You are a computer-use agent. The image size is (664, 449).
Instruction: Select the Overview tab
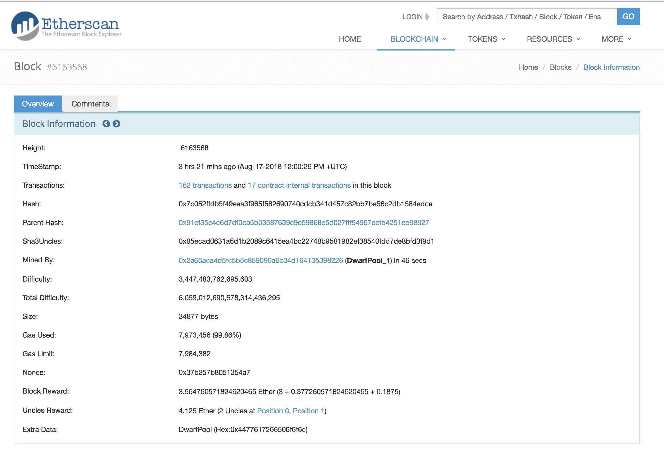[x=38, y=104]
